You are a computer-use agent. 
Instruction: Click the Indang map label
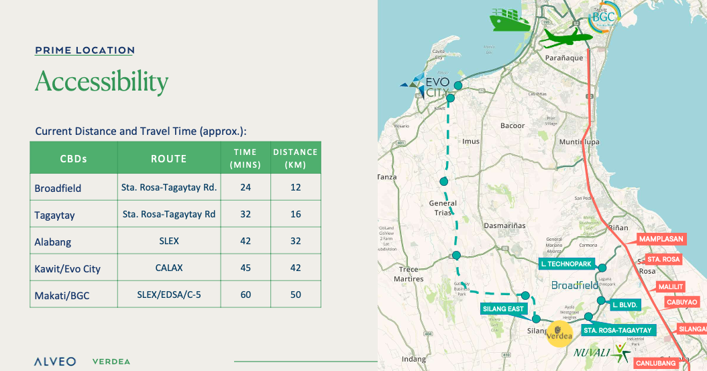click(x=414, y=360)
